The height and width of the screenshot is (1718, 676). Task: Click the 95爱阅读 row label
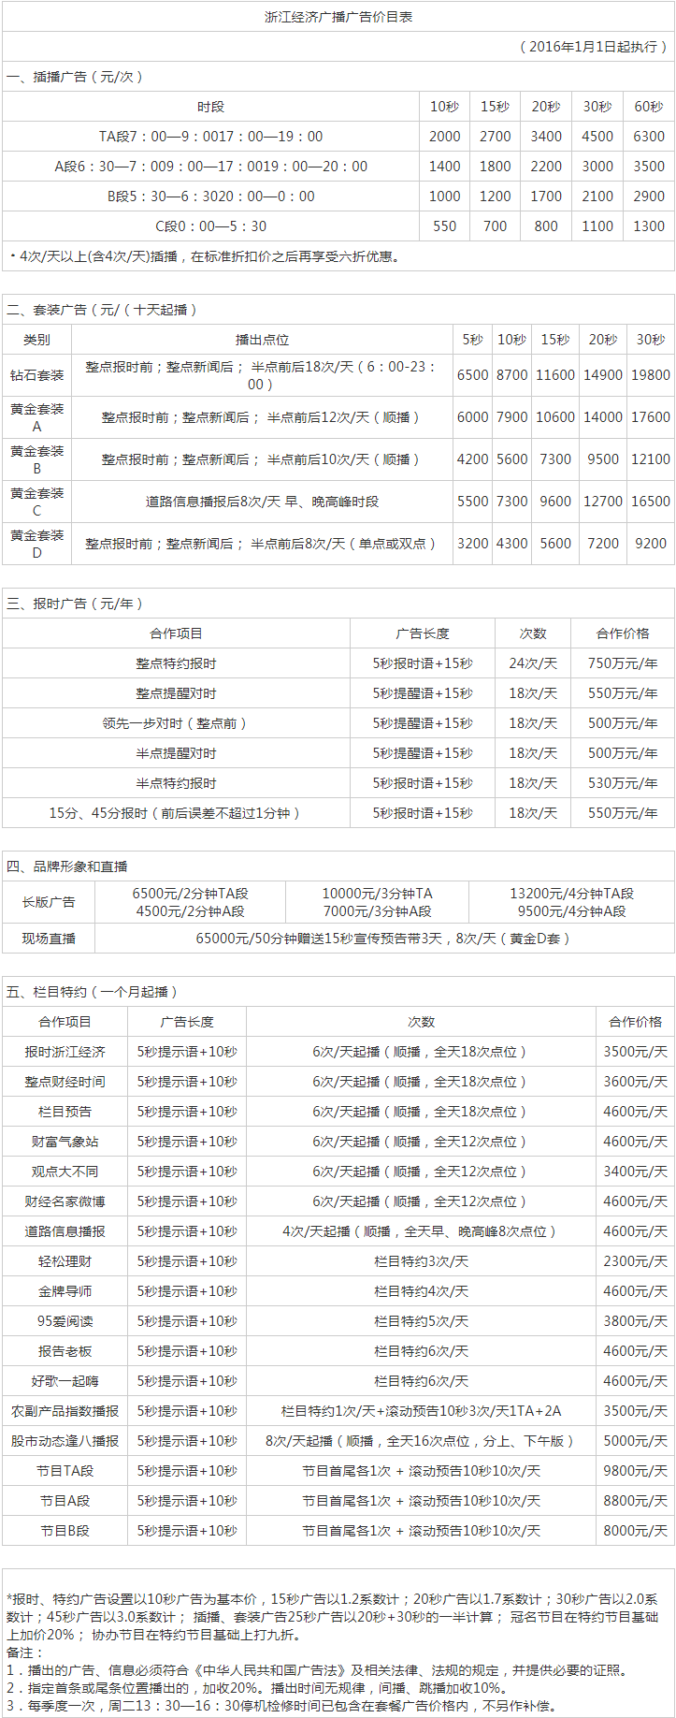(x=65, y=1321)
